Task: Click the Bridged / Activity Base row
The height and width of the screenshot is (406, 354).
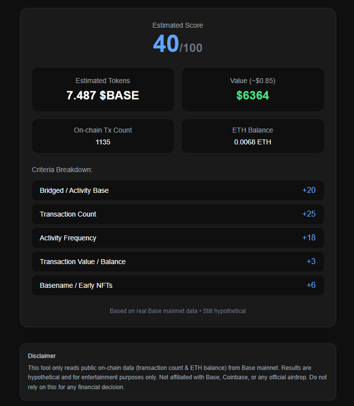Action: tap(178, 190)
